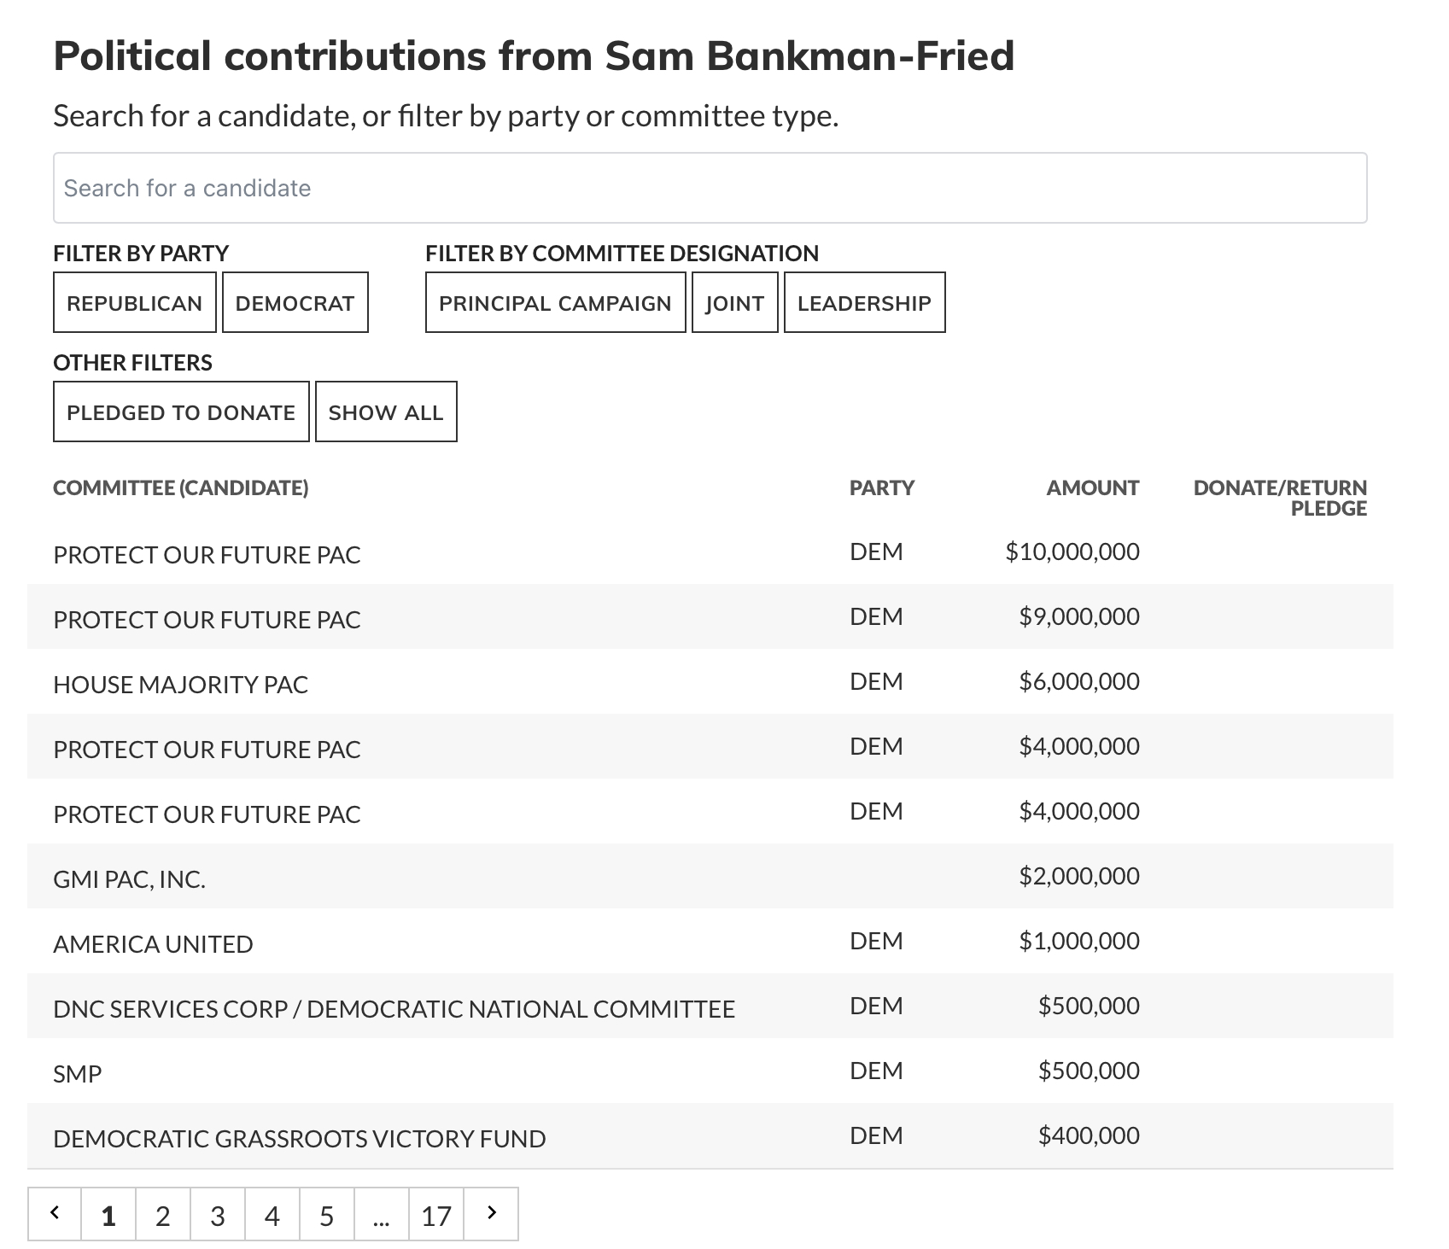The image size is (1449, 1249).
Task: Go to next page arrow
Action: click(491, 1213)
